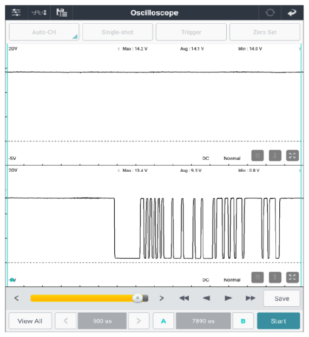
Task: Open the settings sliders icon in header
Action: 16,12
